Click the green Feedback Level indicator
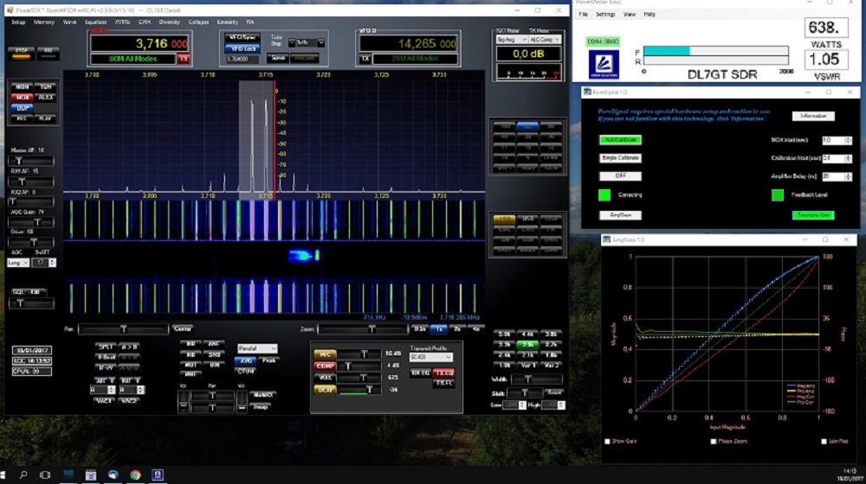Viewport: 866px width, 484px height. coord(778,194)
